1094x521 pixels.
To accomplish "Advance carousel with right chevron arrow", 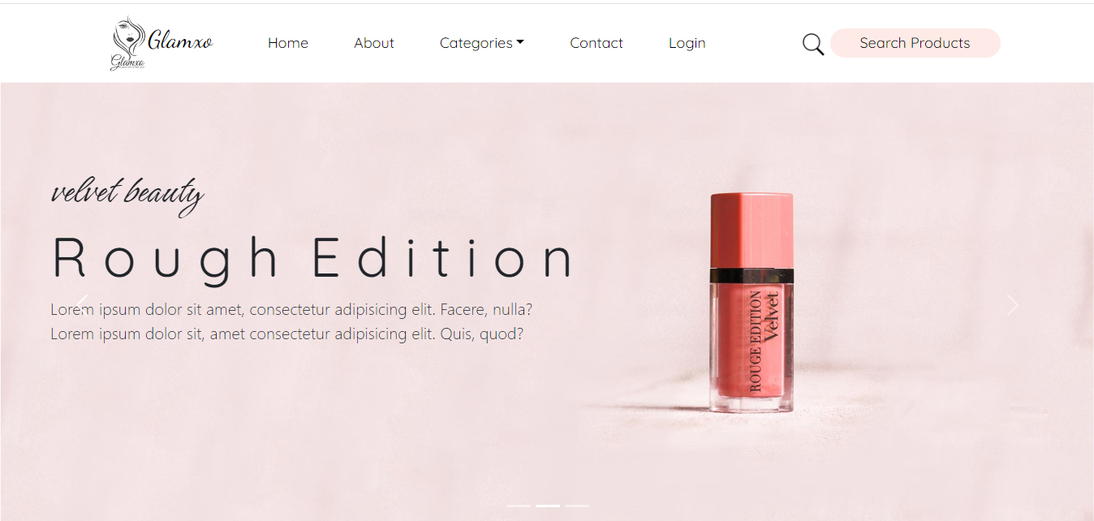I will click(x=1012, y=305).
